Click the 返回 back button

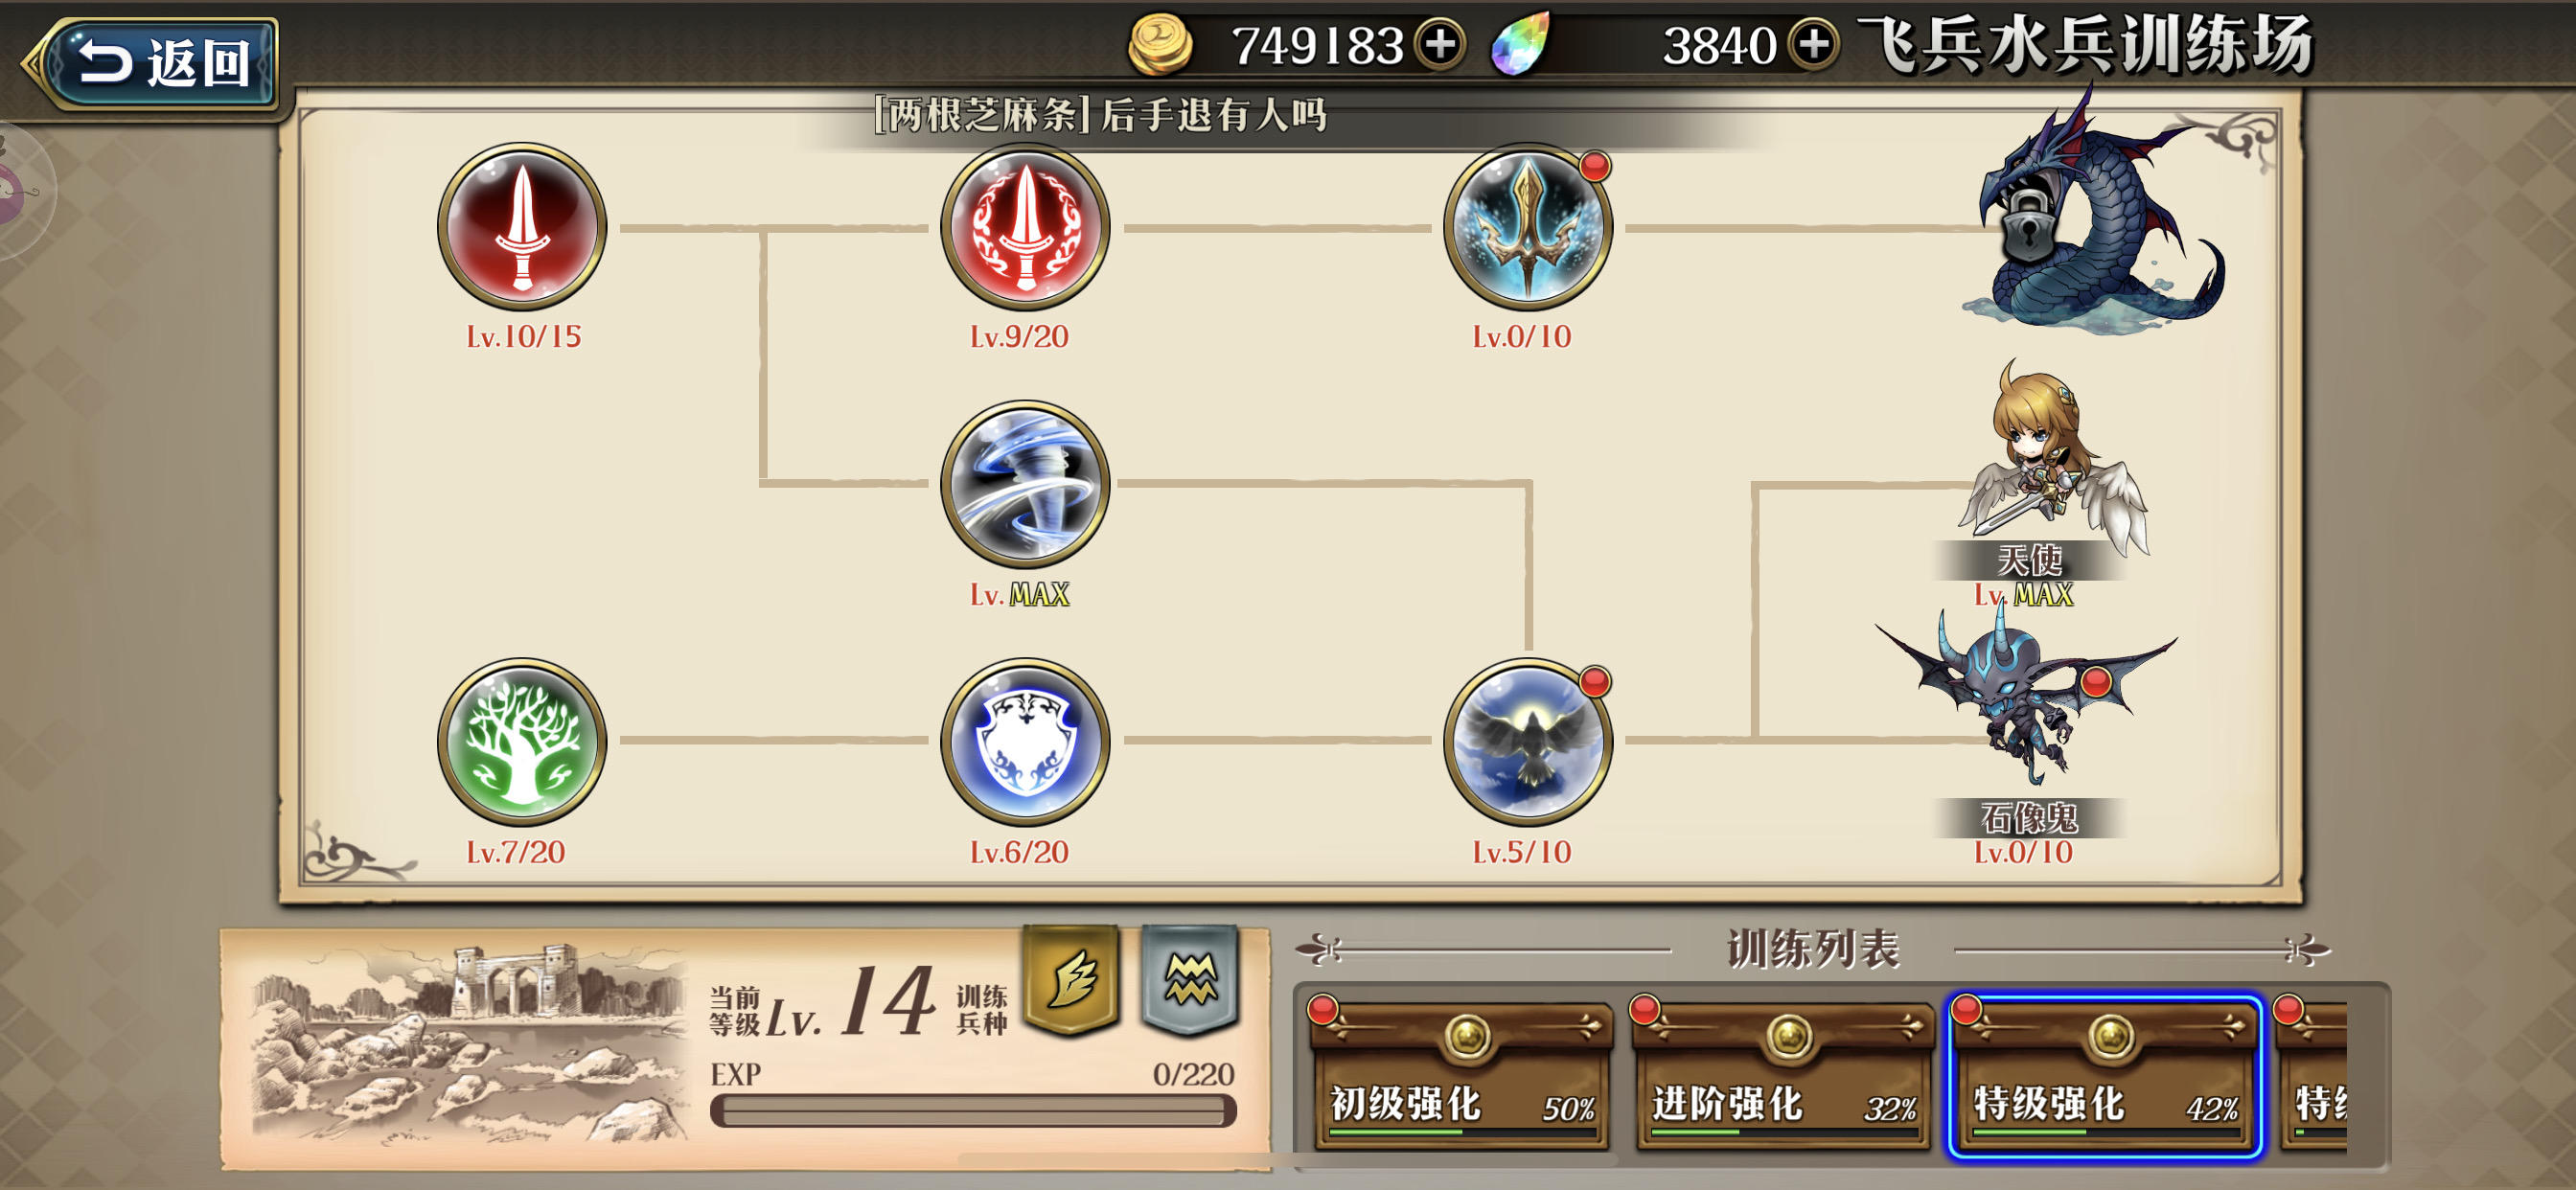point(155,62)
